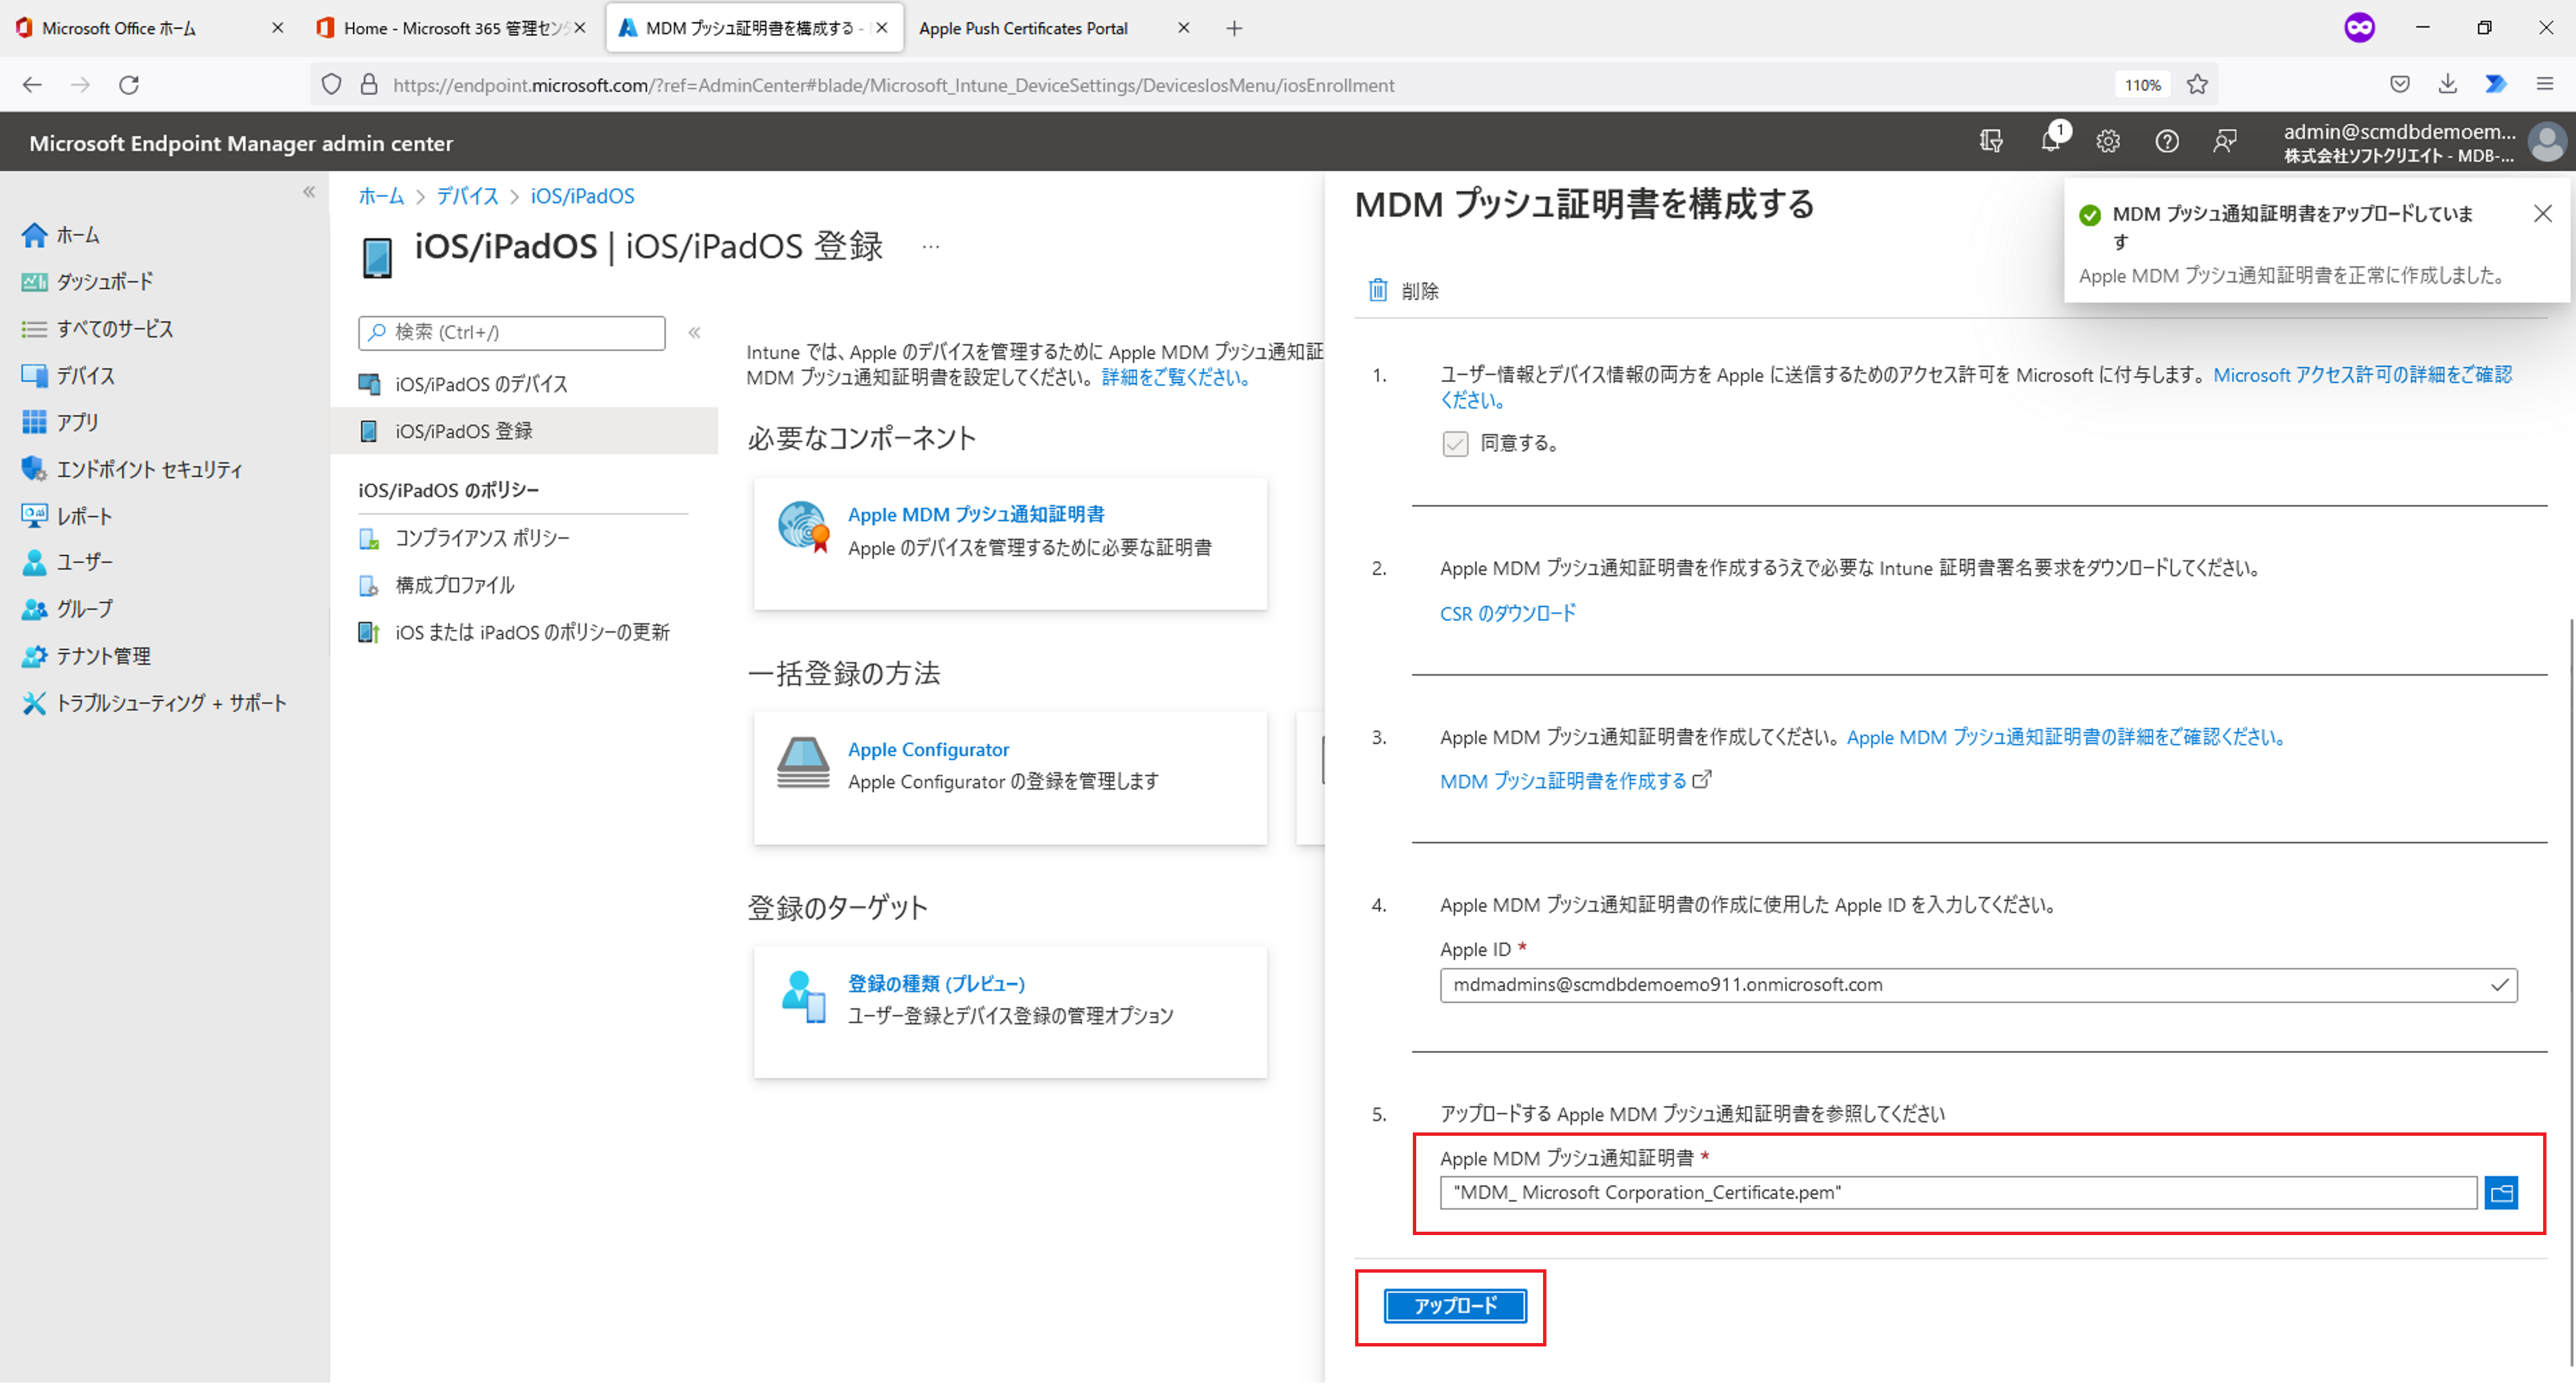This screenshot has height=1384, width=2576.
Task: Click the browser address bar
Action: [x=1240, y=85]
